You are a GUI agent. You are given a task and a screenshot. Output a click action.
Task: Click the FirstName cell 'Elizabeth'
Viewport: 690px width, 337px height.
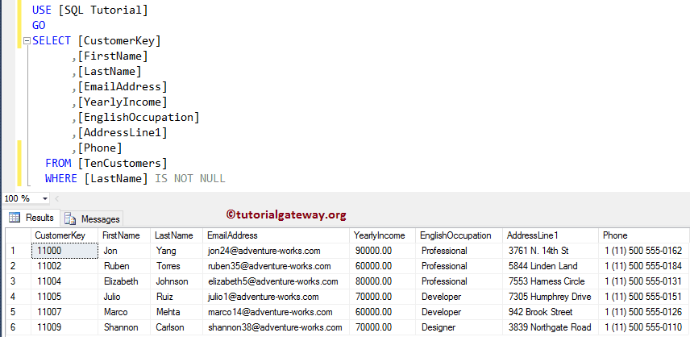coord(124,281)
